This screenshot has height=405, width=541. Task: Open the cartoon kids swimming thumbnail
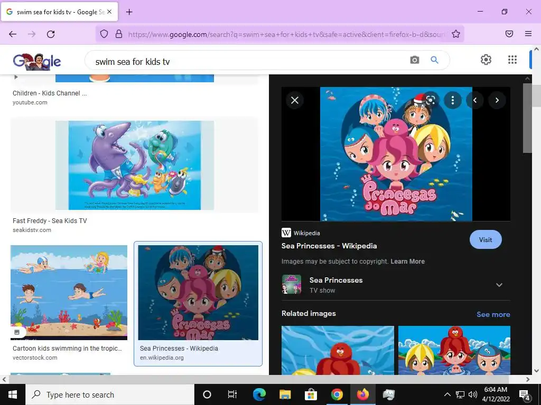[x=69, y=292]
